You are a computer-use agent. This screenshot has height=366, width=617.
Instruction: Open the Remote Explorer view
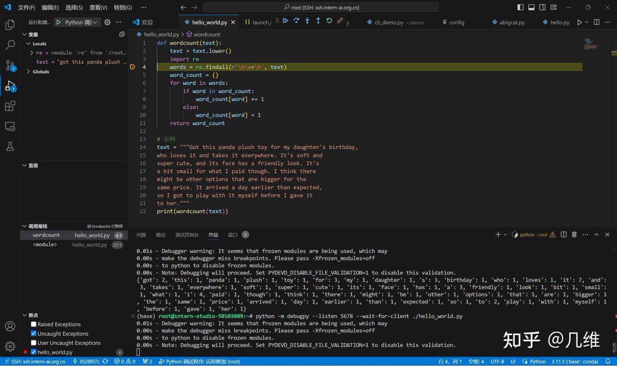click(x=10, y=126)
